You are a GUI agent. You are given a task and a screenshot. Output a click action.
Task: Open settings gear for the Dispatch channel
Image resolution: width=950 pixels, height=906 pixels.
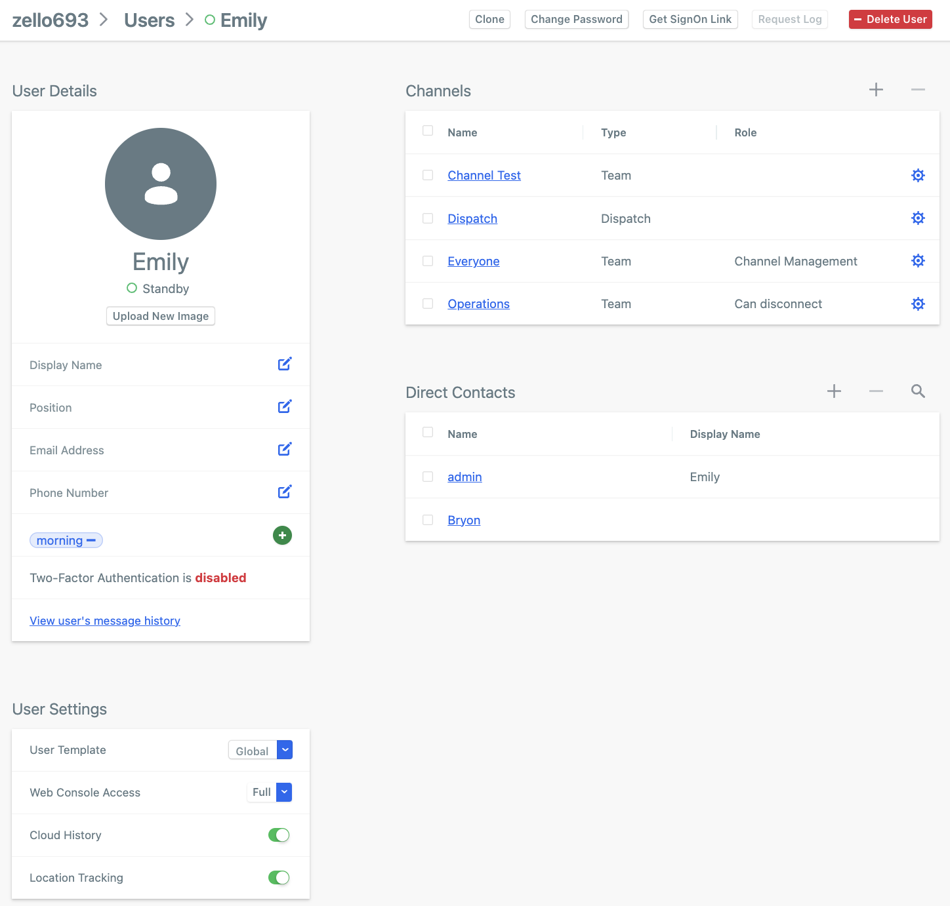918,218
